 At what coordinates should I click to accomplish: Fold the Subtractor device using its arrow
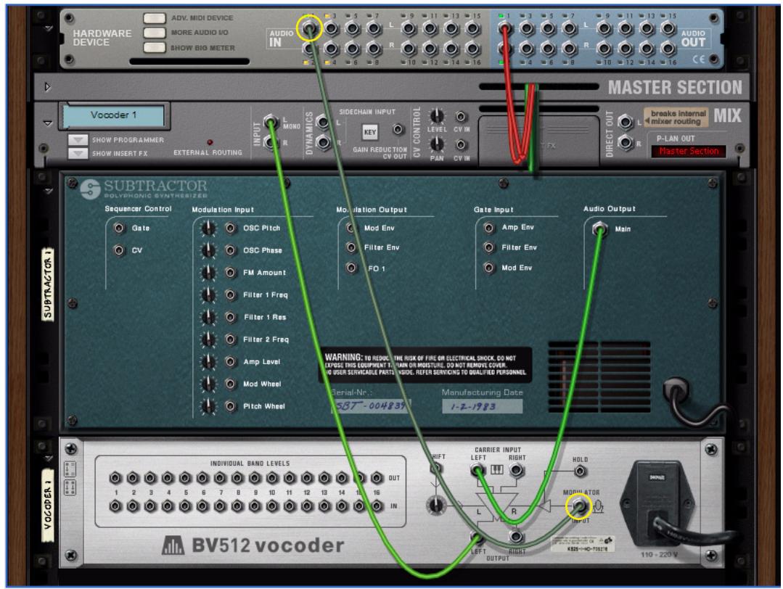[x=49, y=191]
